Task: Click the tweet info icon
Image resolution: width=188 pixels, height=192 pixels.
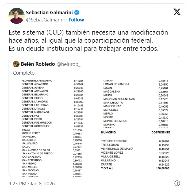Action: point(177,183)
